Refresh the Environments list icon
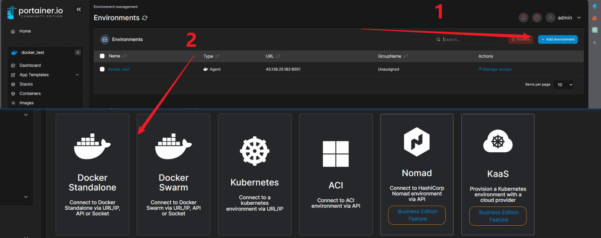601x238 pixels. tap(145, 18)
